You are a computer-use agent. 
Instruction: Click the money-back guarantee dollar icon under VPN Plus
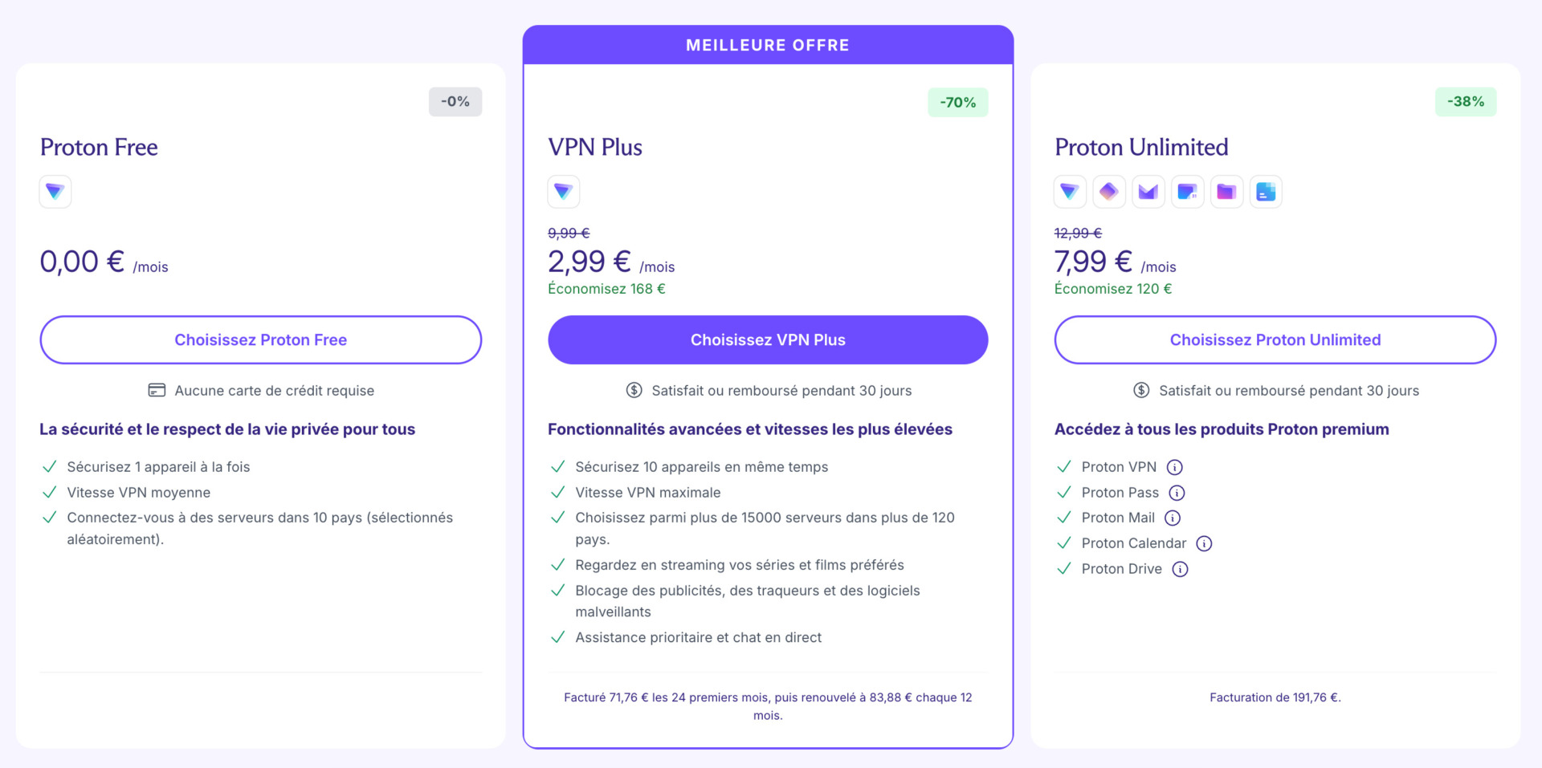[634, 390]
